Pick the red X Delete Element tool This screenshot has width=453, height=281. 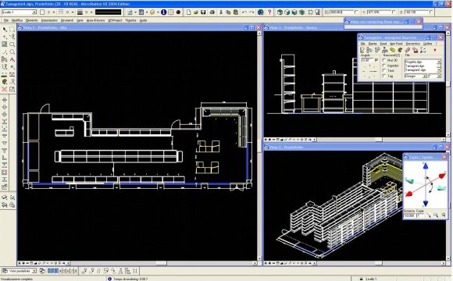pos(5,89)
